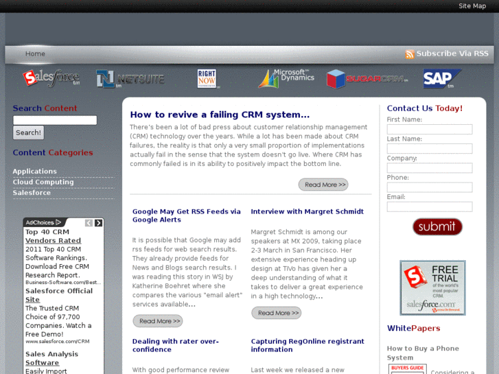Open 'Salesforce Official Site' ad link
The height and width of the screenshot is (374, 499).
tap(59, 295)
